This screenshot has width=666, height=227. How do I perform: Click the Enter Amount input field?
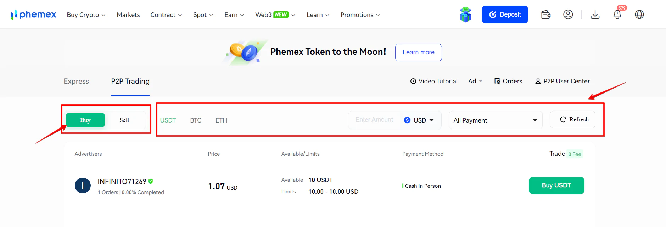[374, 120]
